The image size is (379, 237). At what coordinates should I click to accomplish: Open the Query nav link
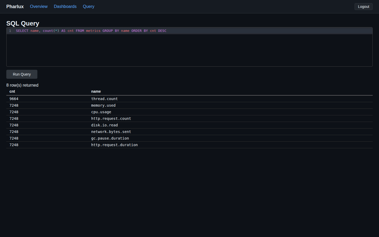click(x=88, y=7)
